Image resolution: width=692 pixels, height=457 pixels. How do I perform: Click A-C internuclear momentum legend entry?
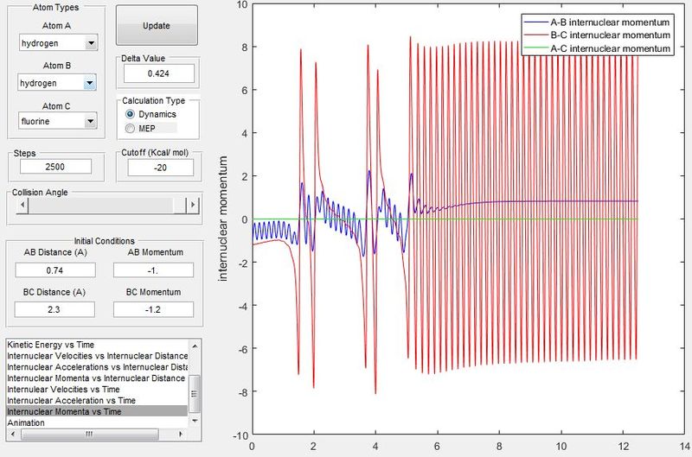coord(597,48)
